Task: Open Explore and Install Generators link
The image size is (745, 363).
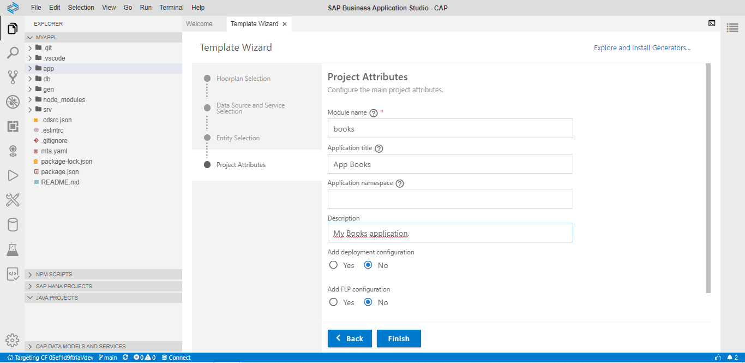Action: tap(642, 48)
